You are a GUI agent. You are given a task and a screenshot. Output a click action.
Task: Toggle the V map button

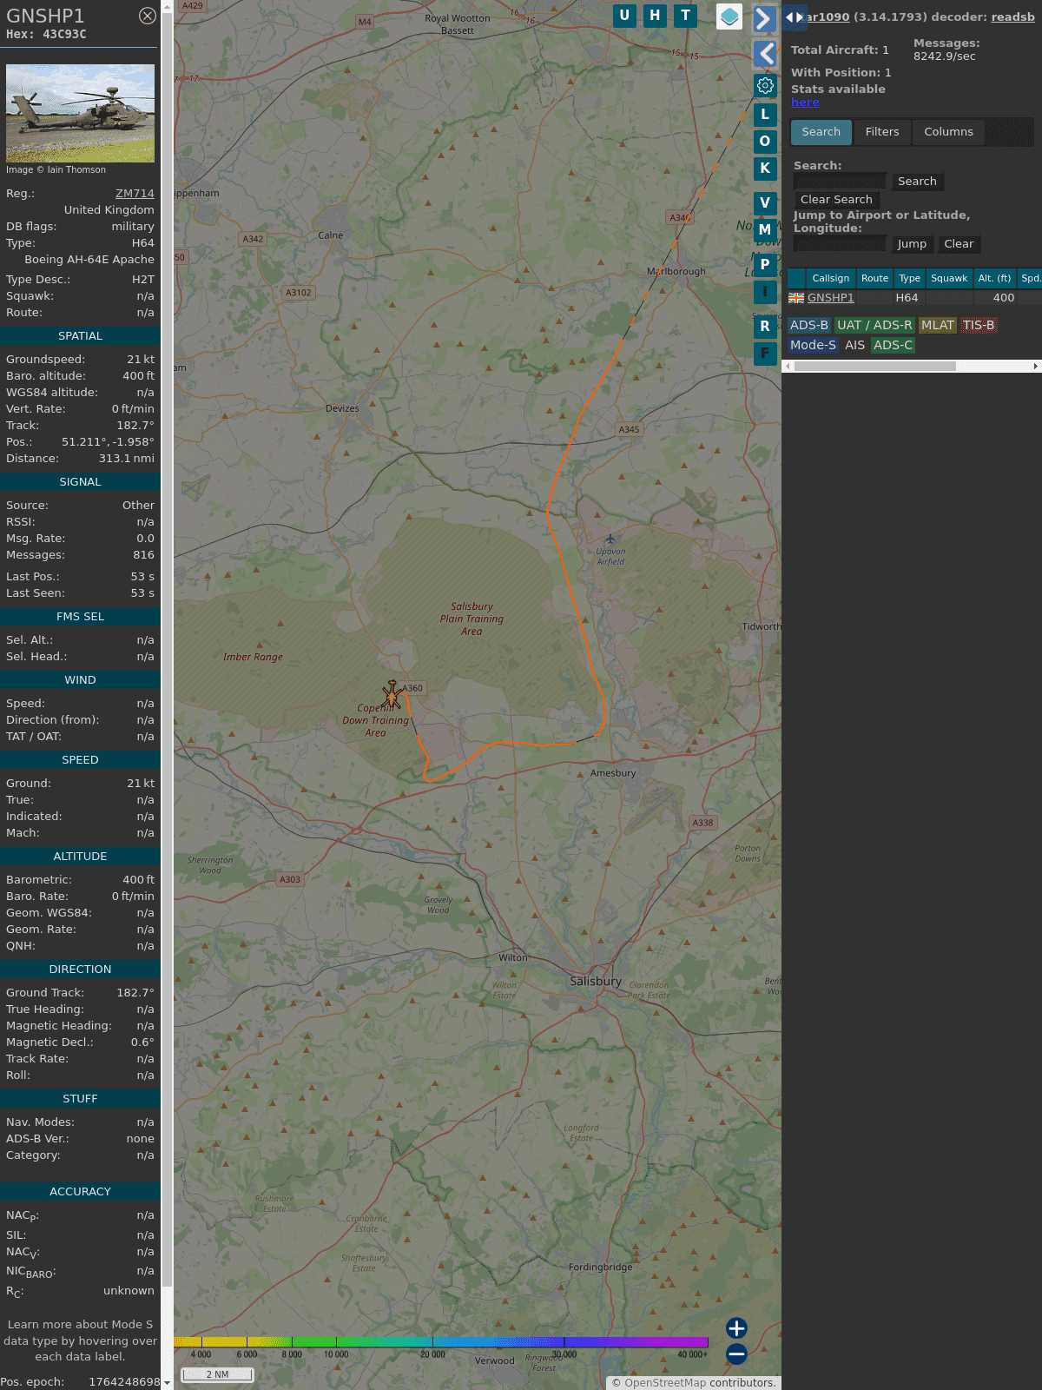tap(765, 202)
